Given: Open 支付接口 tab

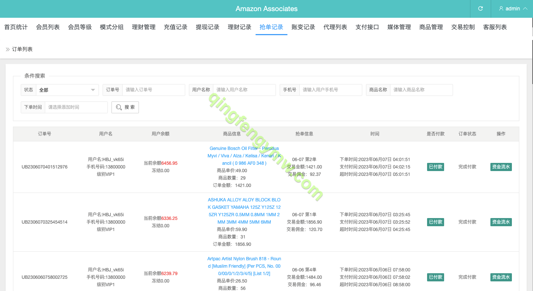Looking at the screenshot, I should pos(367,27).
